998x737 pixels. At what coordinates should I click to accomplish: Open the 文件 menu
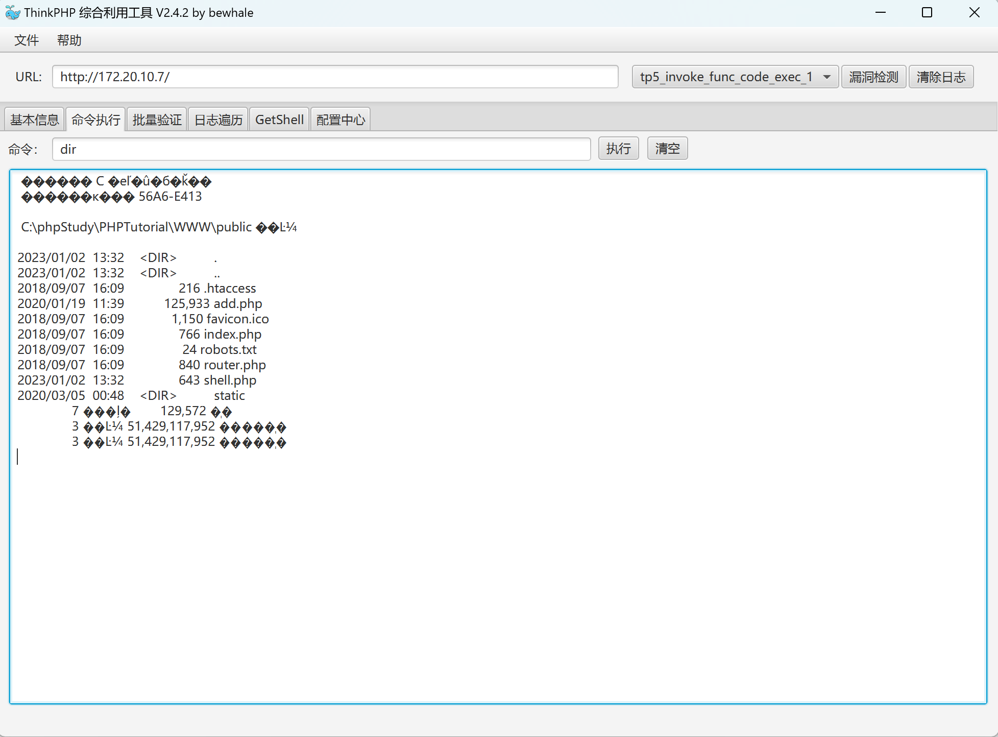pos(27,40)
